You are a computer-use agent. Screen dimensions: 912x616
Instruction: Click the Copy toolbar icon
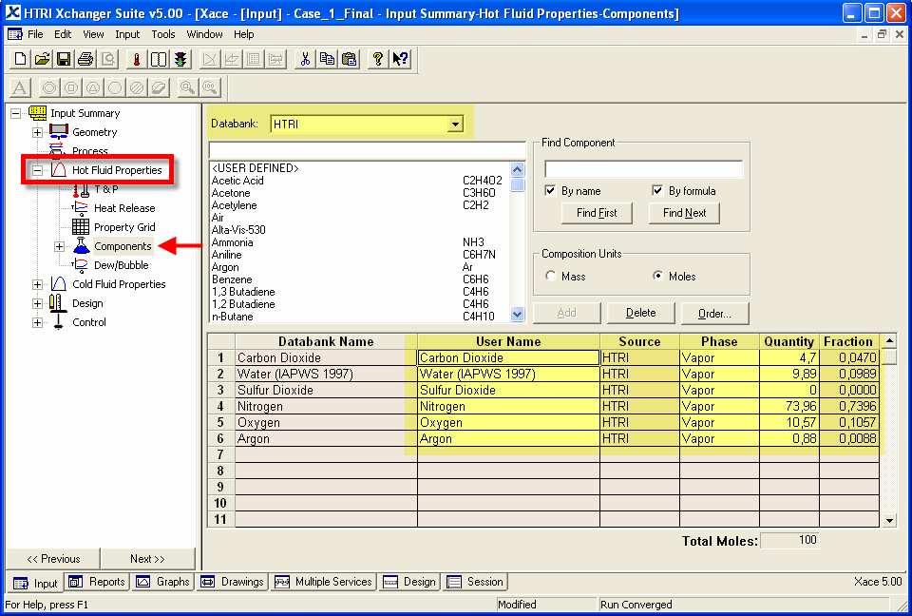(327, 59)
